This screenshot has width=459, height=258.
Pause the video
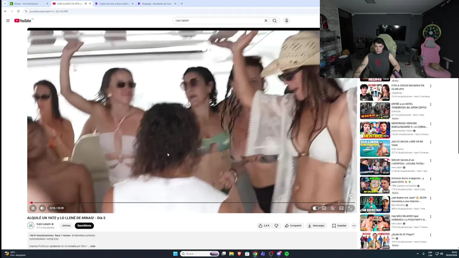coord(33,208)
